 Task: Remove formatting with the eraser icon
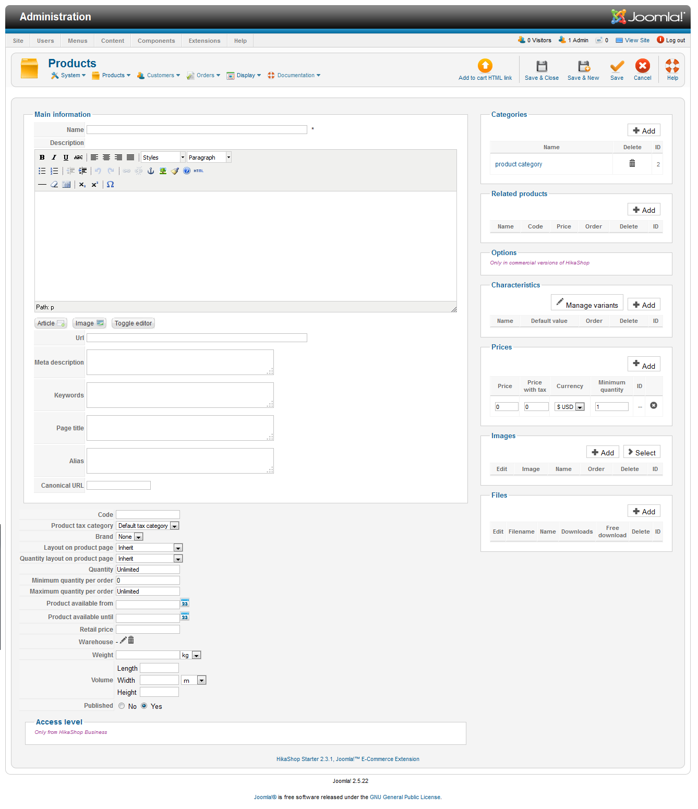[x=54, y=185]
